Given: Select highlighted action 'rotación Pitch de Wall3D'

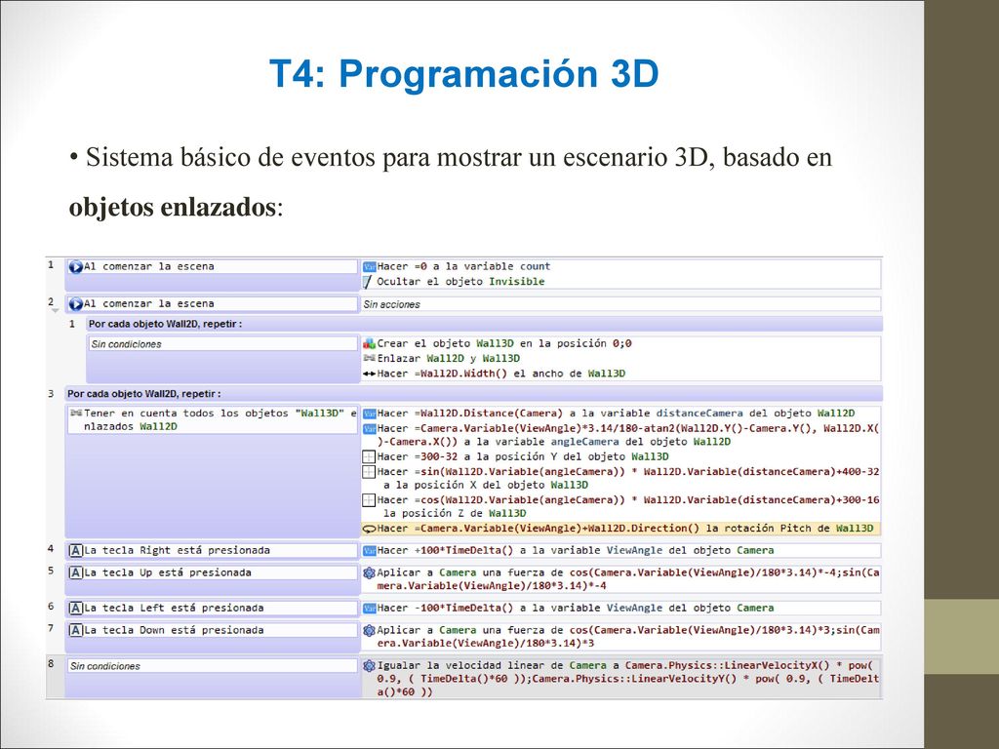Looking at the screenshot, I should 621,529.
